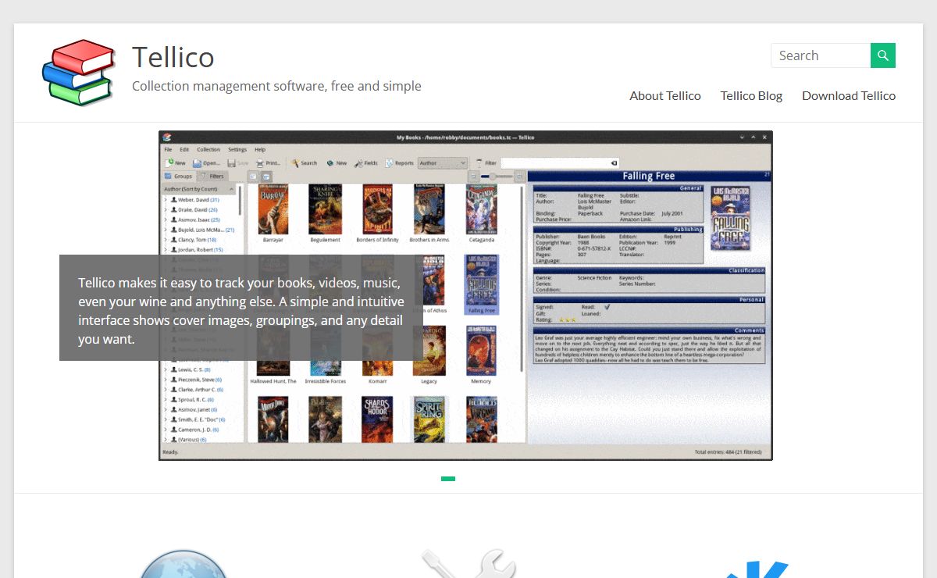Click the globe icon below the slider

[183, 564]
